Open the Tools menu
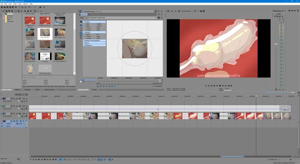Viewport: 300px width, 164px height. (20, 4)
